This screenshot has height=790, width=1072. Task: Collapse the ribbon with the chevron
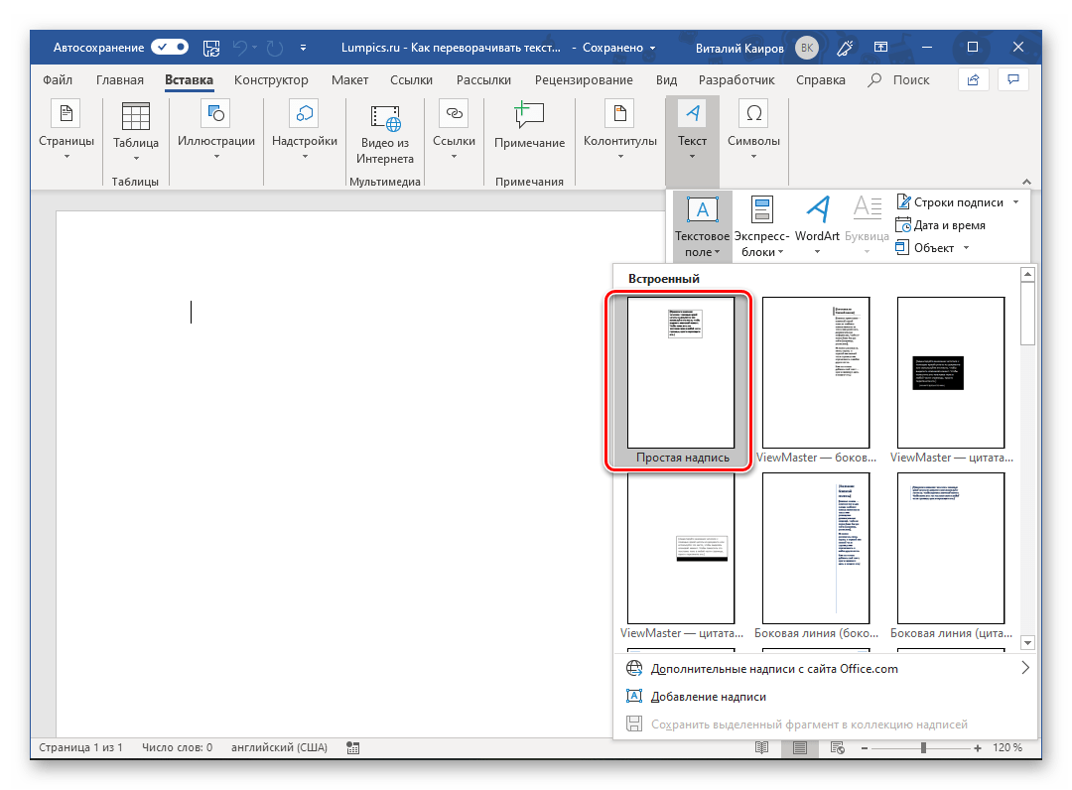[x=1026, y=182]
